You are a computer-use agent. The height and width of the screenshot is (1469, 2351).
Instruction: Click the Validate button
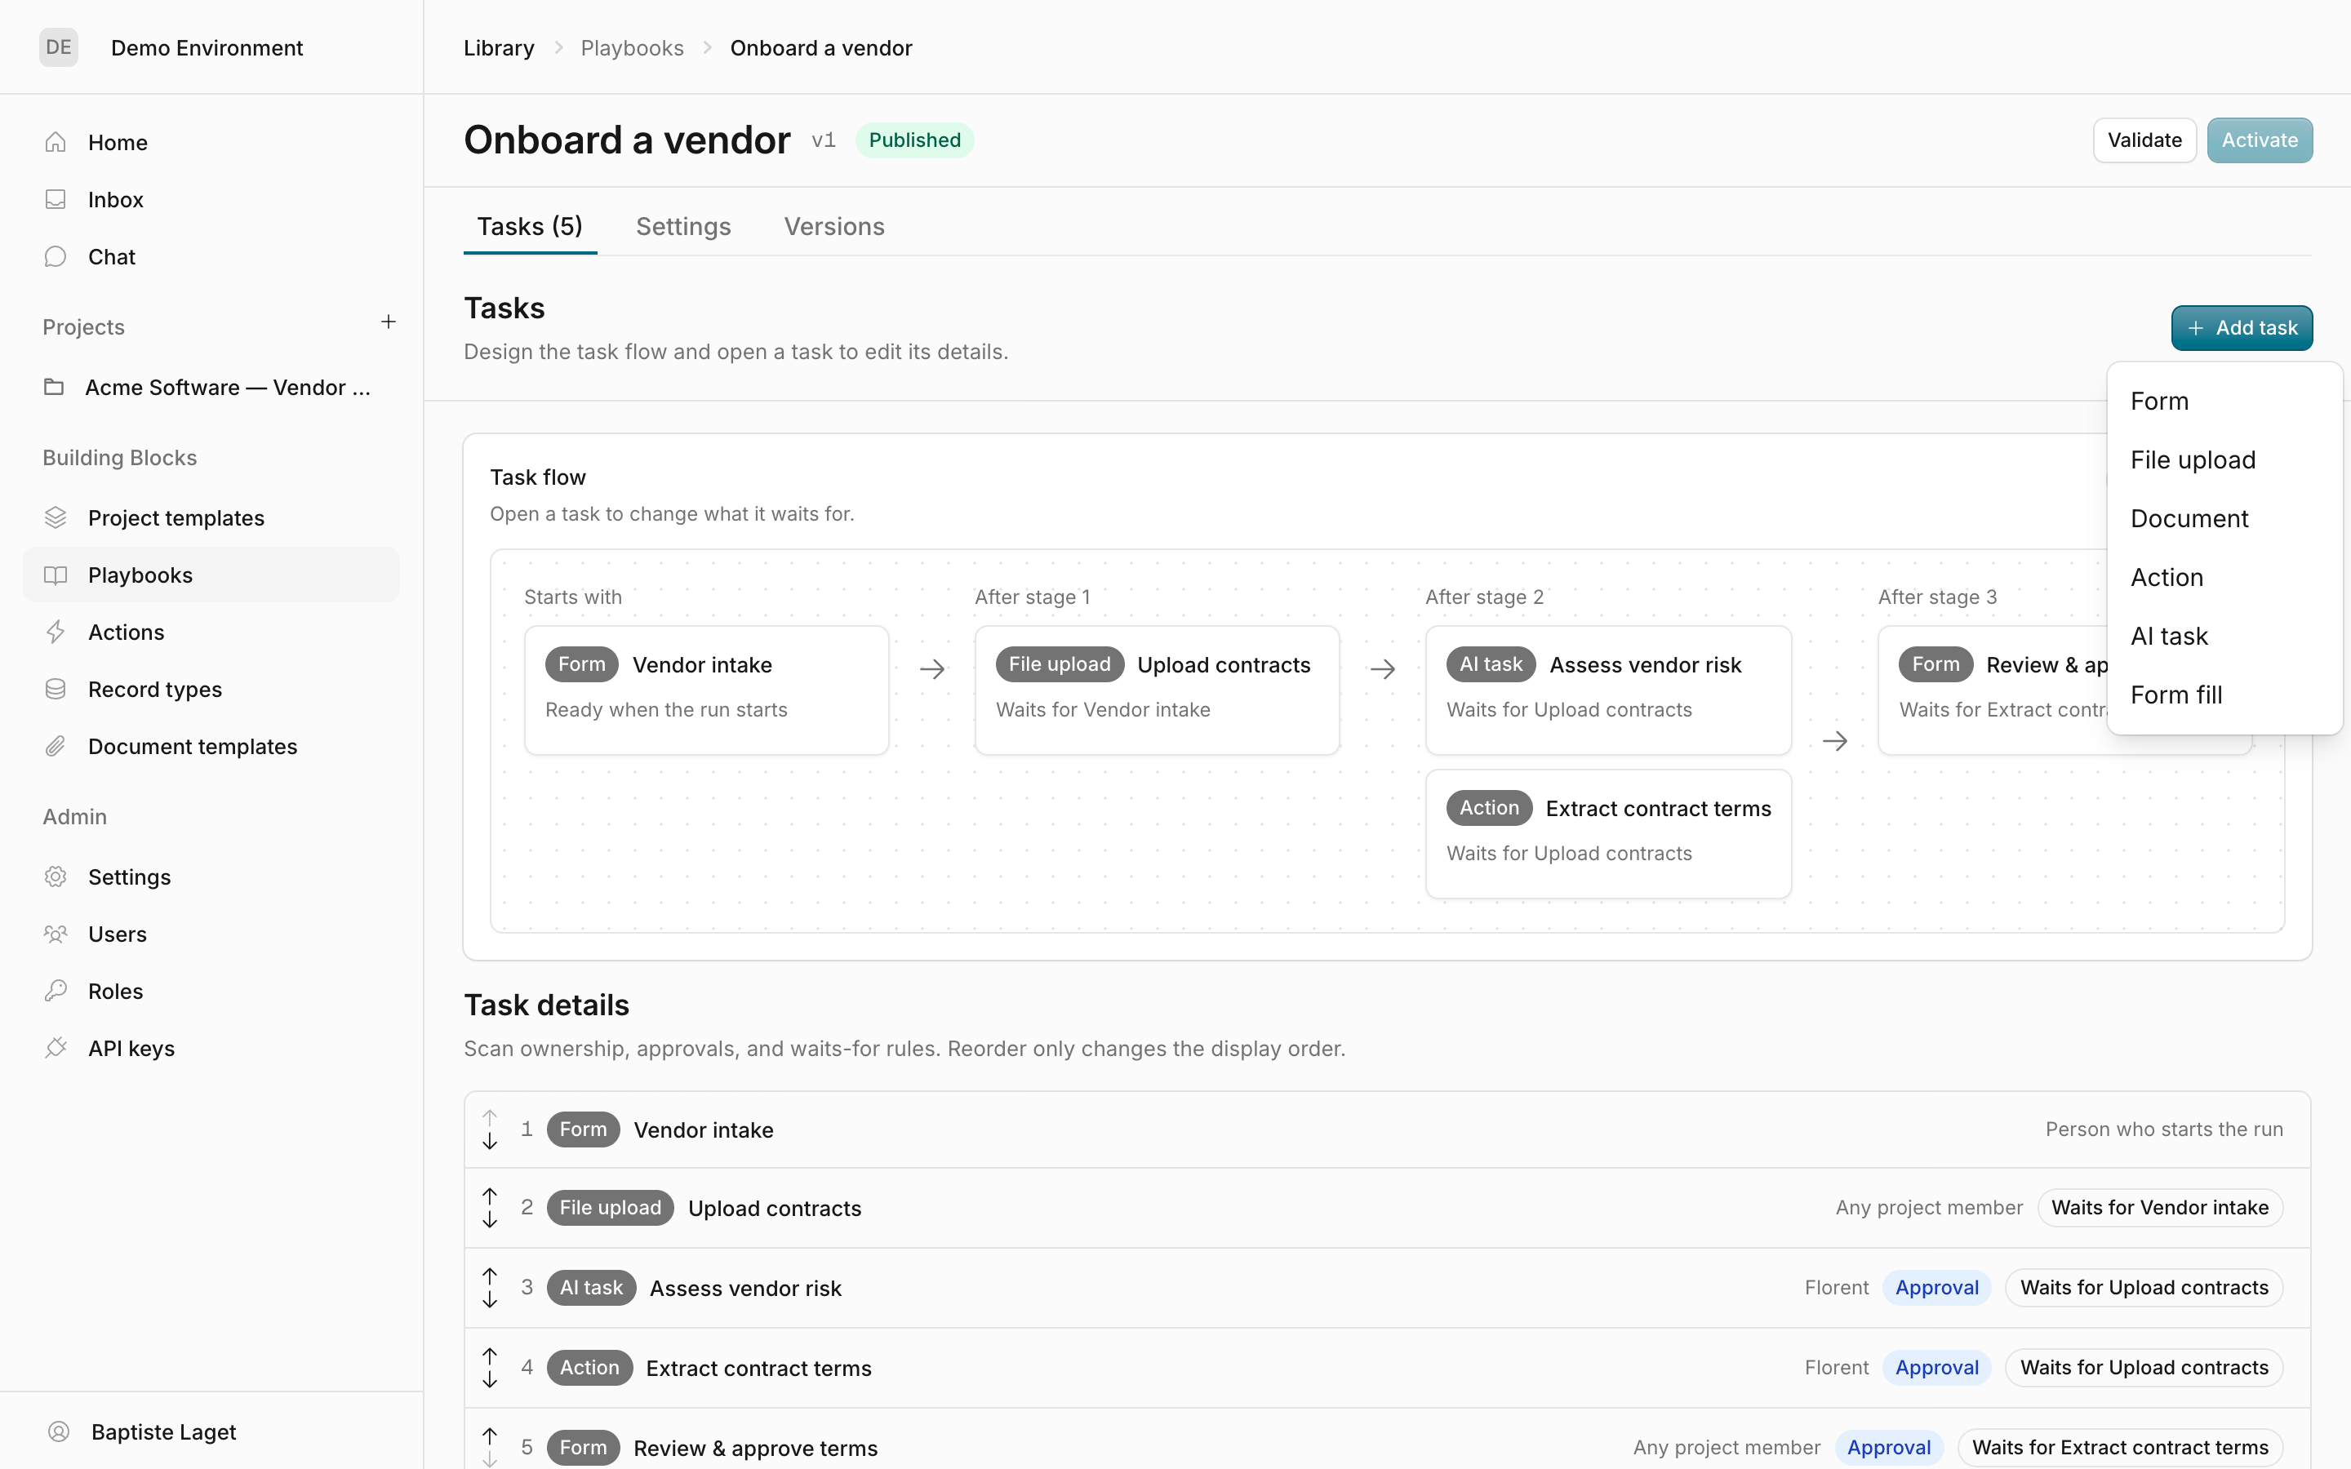coord(2144,140)
